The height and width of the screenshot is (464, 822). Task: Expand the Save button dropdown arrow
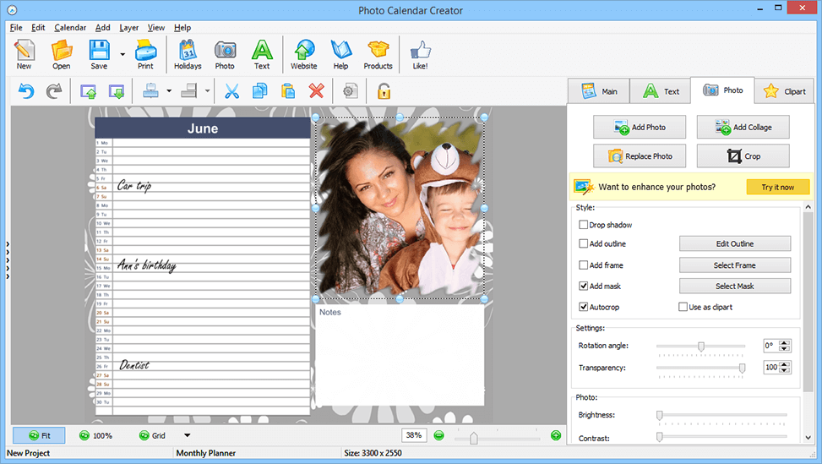pyautogui.click(x=122, y=54)
